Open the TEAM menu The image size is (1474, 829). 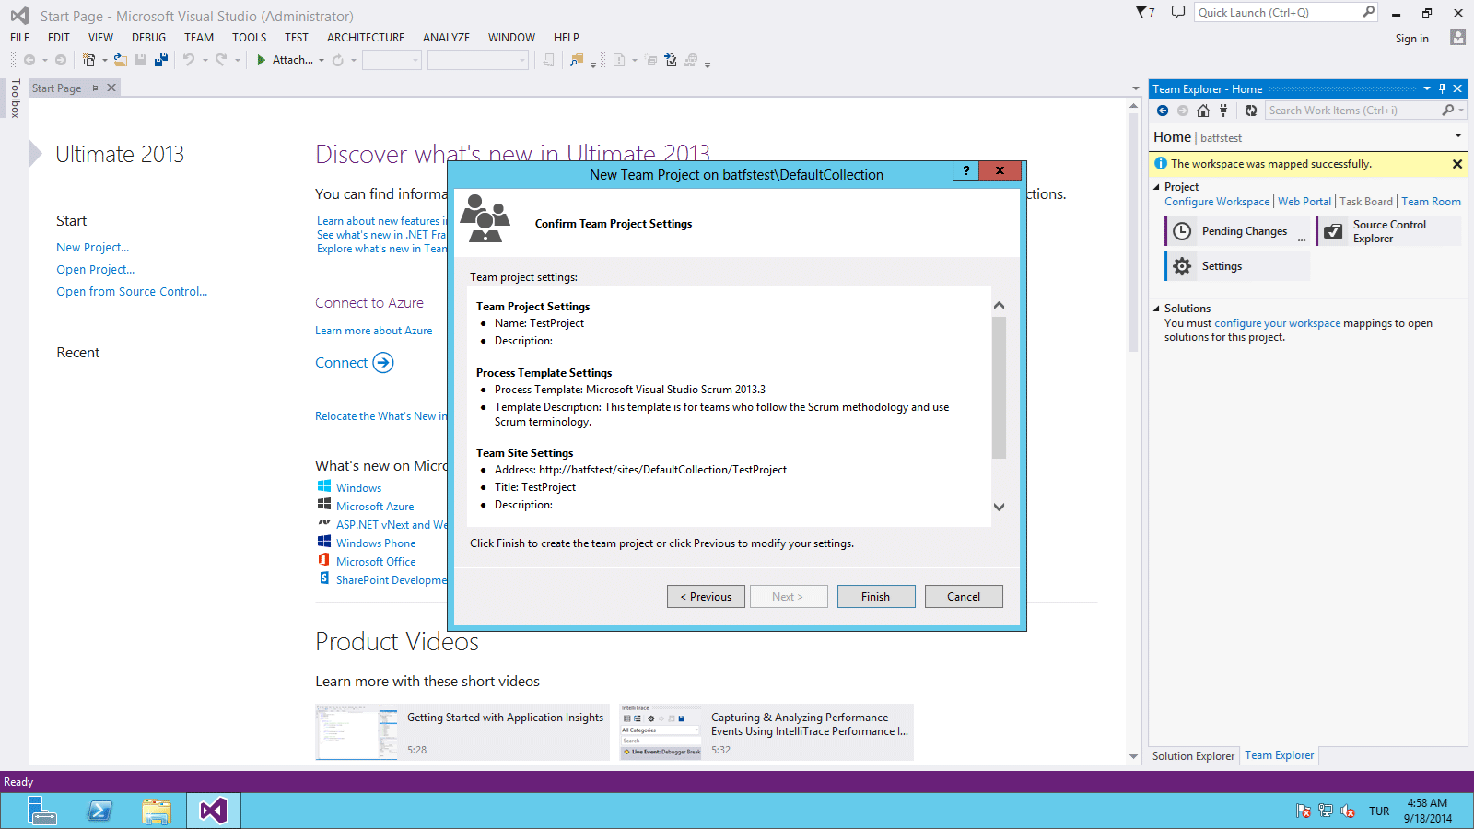click(x=198, y=37)
